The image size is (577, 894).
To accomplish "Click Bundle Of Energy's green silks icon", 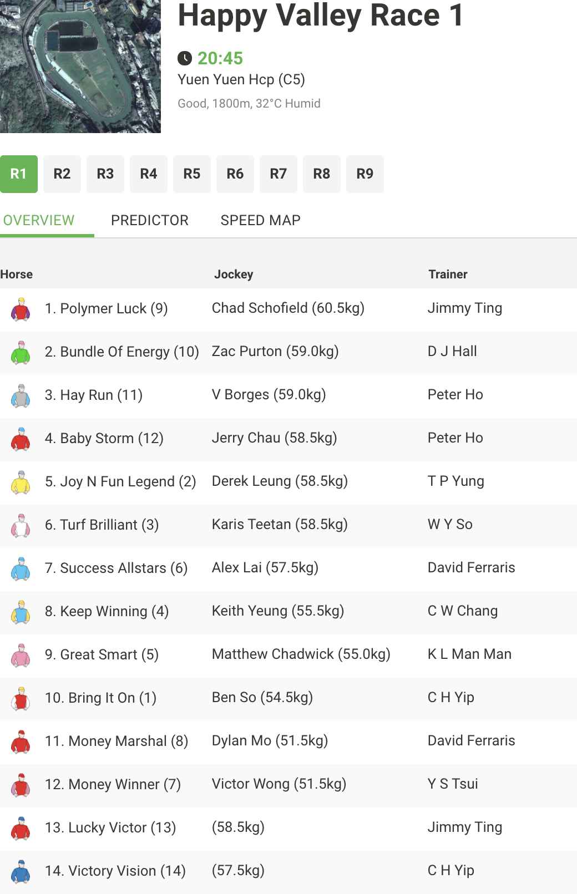I will tap(21, 352).
